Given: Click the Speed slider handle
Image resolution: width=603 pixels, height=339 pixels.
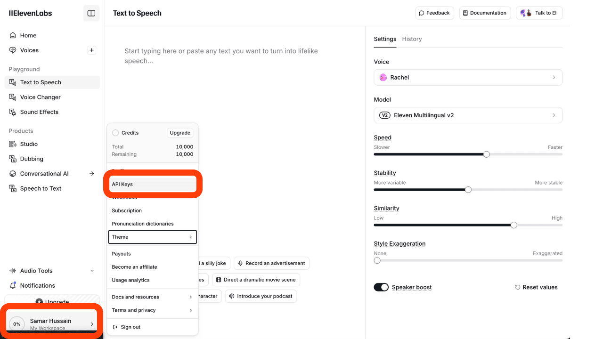Looking at the screenshot, I should [x=487, y=154].
